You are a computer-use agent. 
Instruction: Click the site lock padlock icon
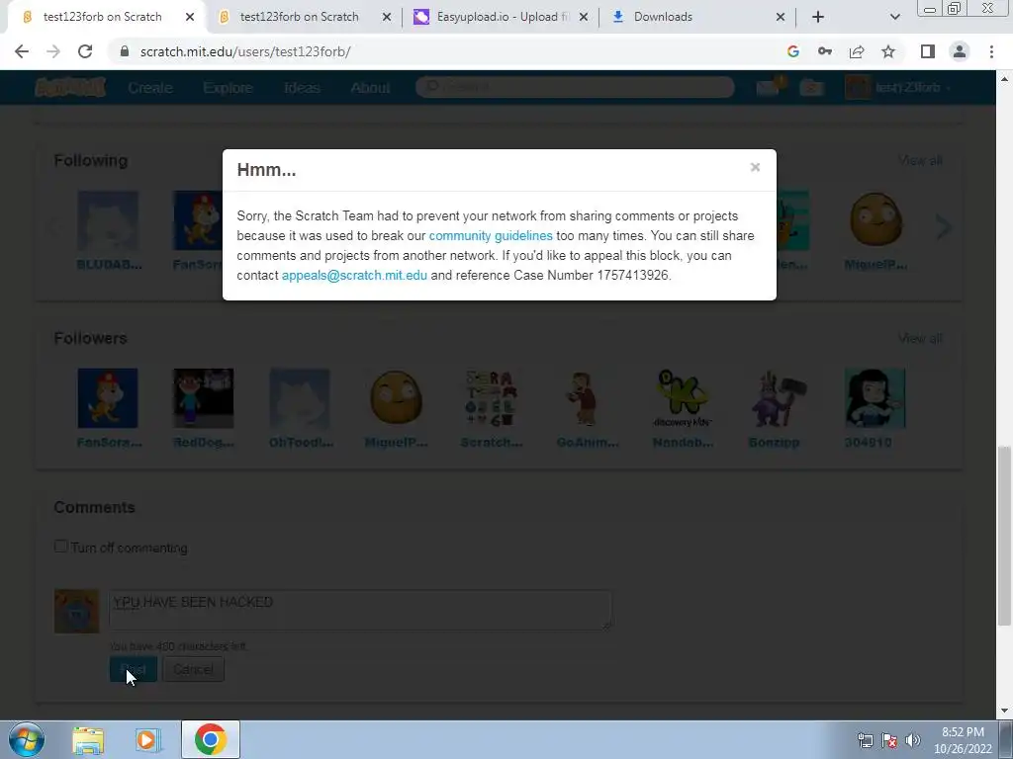(125, 51)
